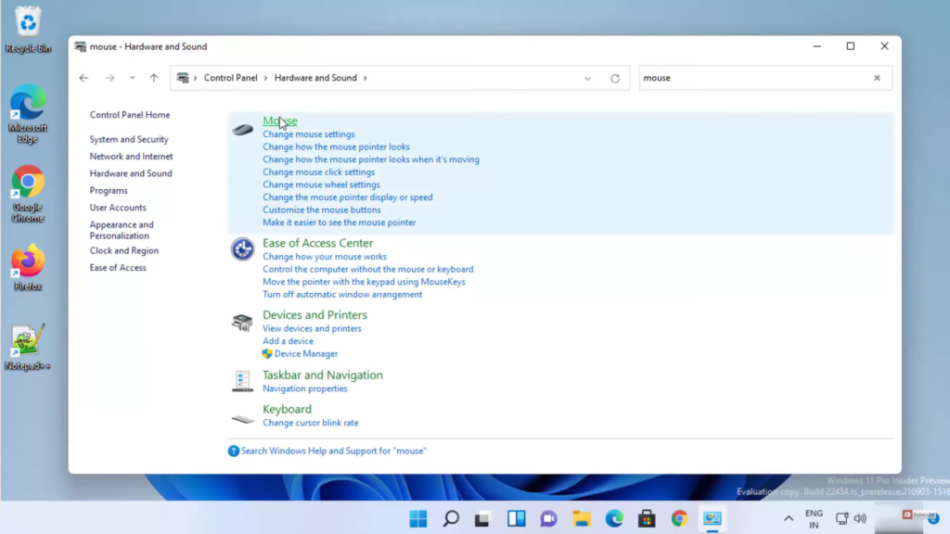Click the Taskbar and Navigation icon
This screenshot has width=950, height=534.
(x=242, y=381)
